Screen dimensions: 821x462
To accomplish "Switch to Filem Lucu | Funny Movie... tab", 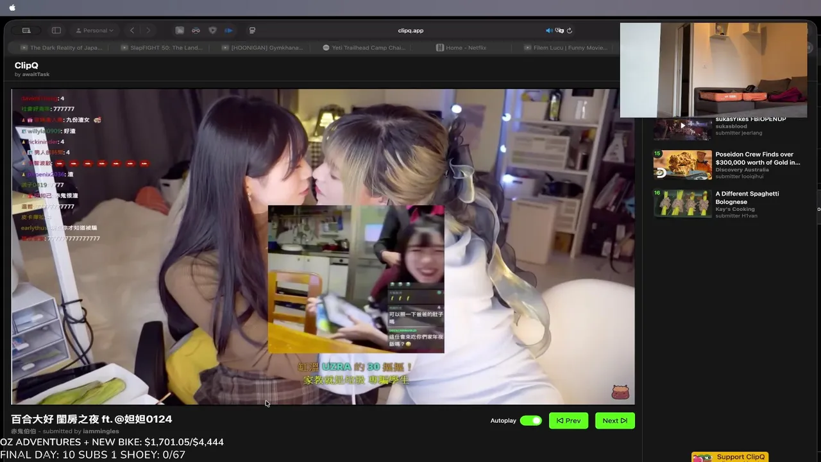I will click(x=564, y=47).
